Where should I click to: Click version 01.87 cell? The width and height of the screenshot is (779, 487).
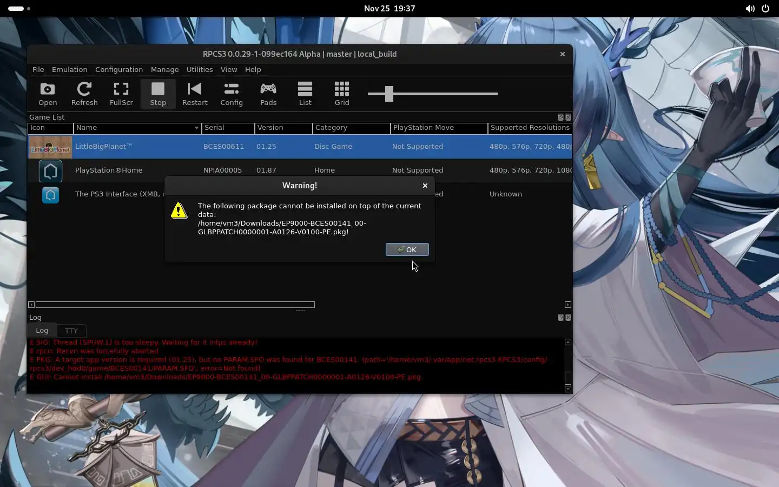pos(266,170)
